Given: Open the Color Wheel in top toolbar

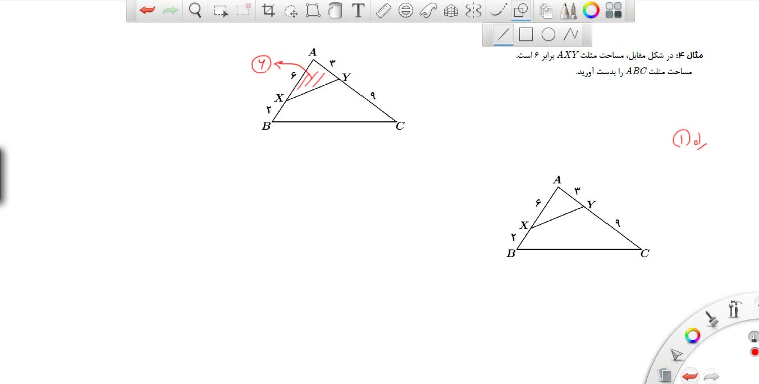Looking at the screenshot, I should 591,10.
